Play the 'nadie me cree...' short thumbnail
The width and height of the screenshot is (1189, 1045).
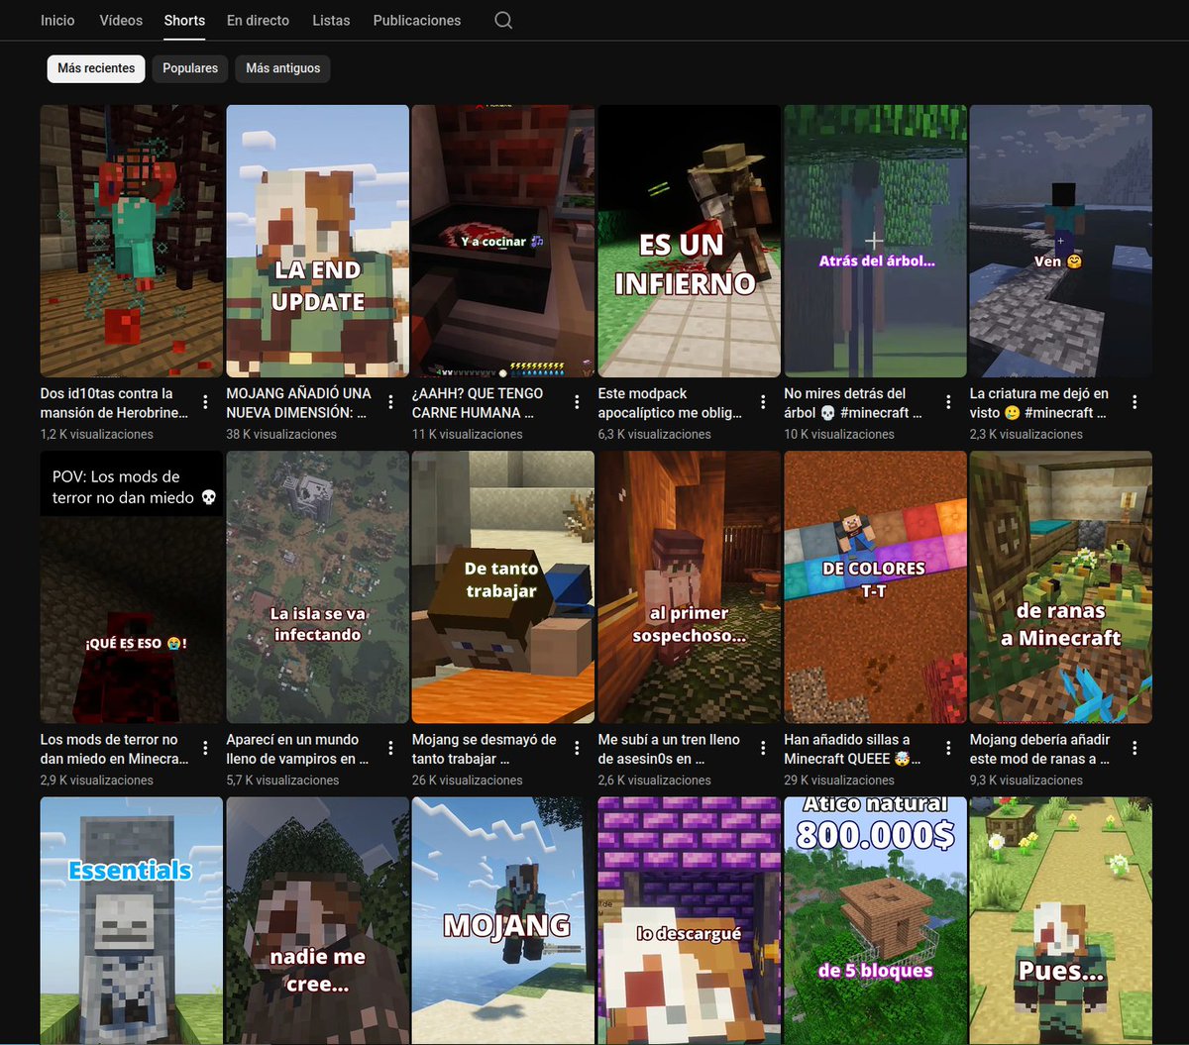[x=317, y=920]
